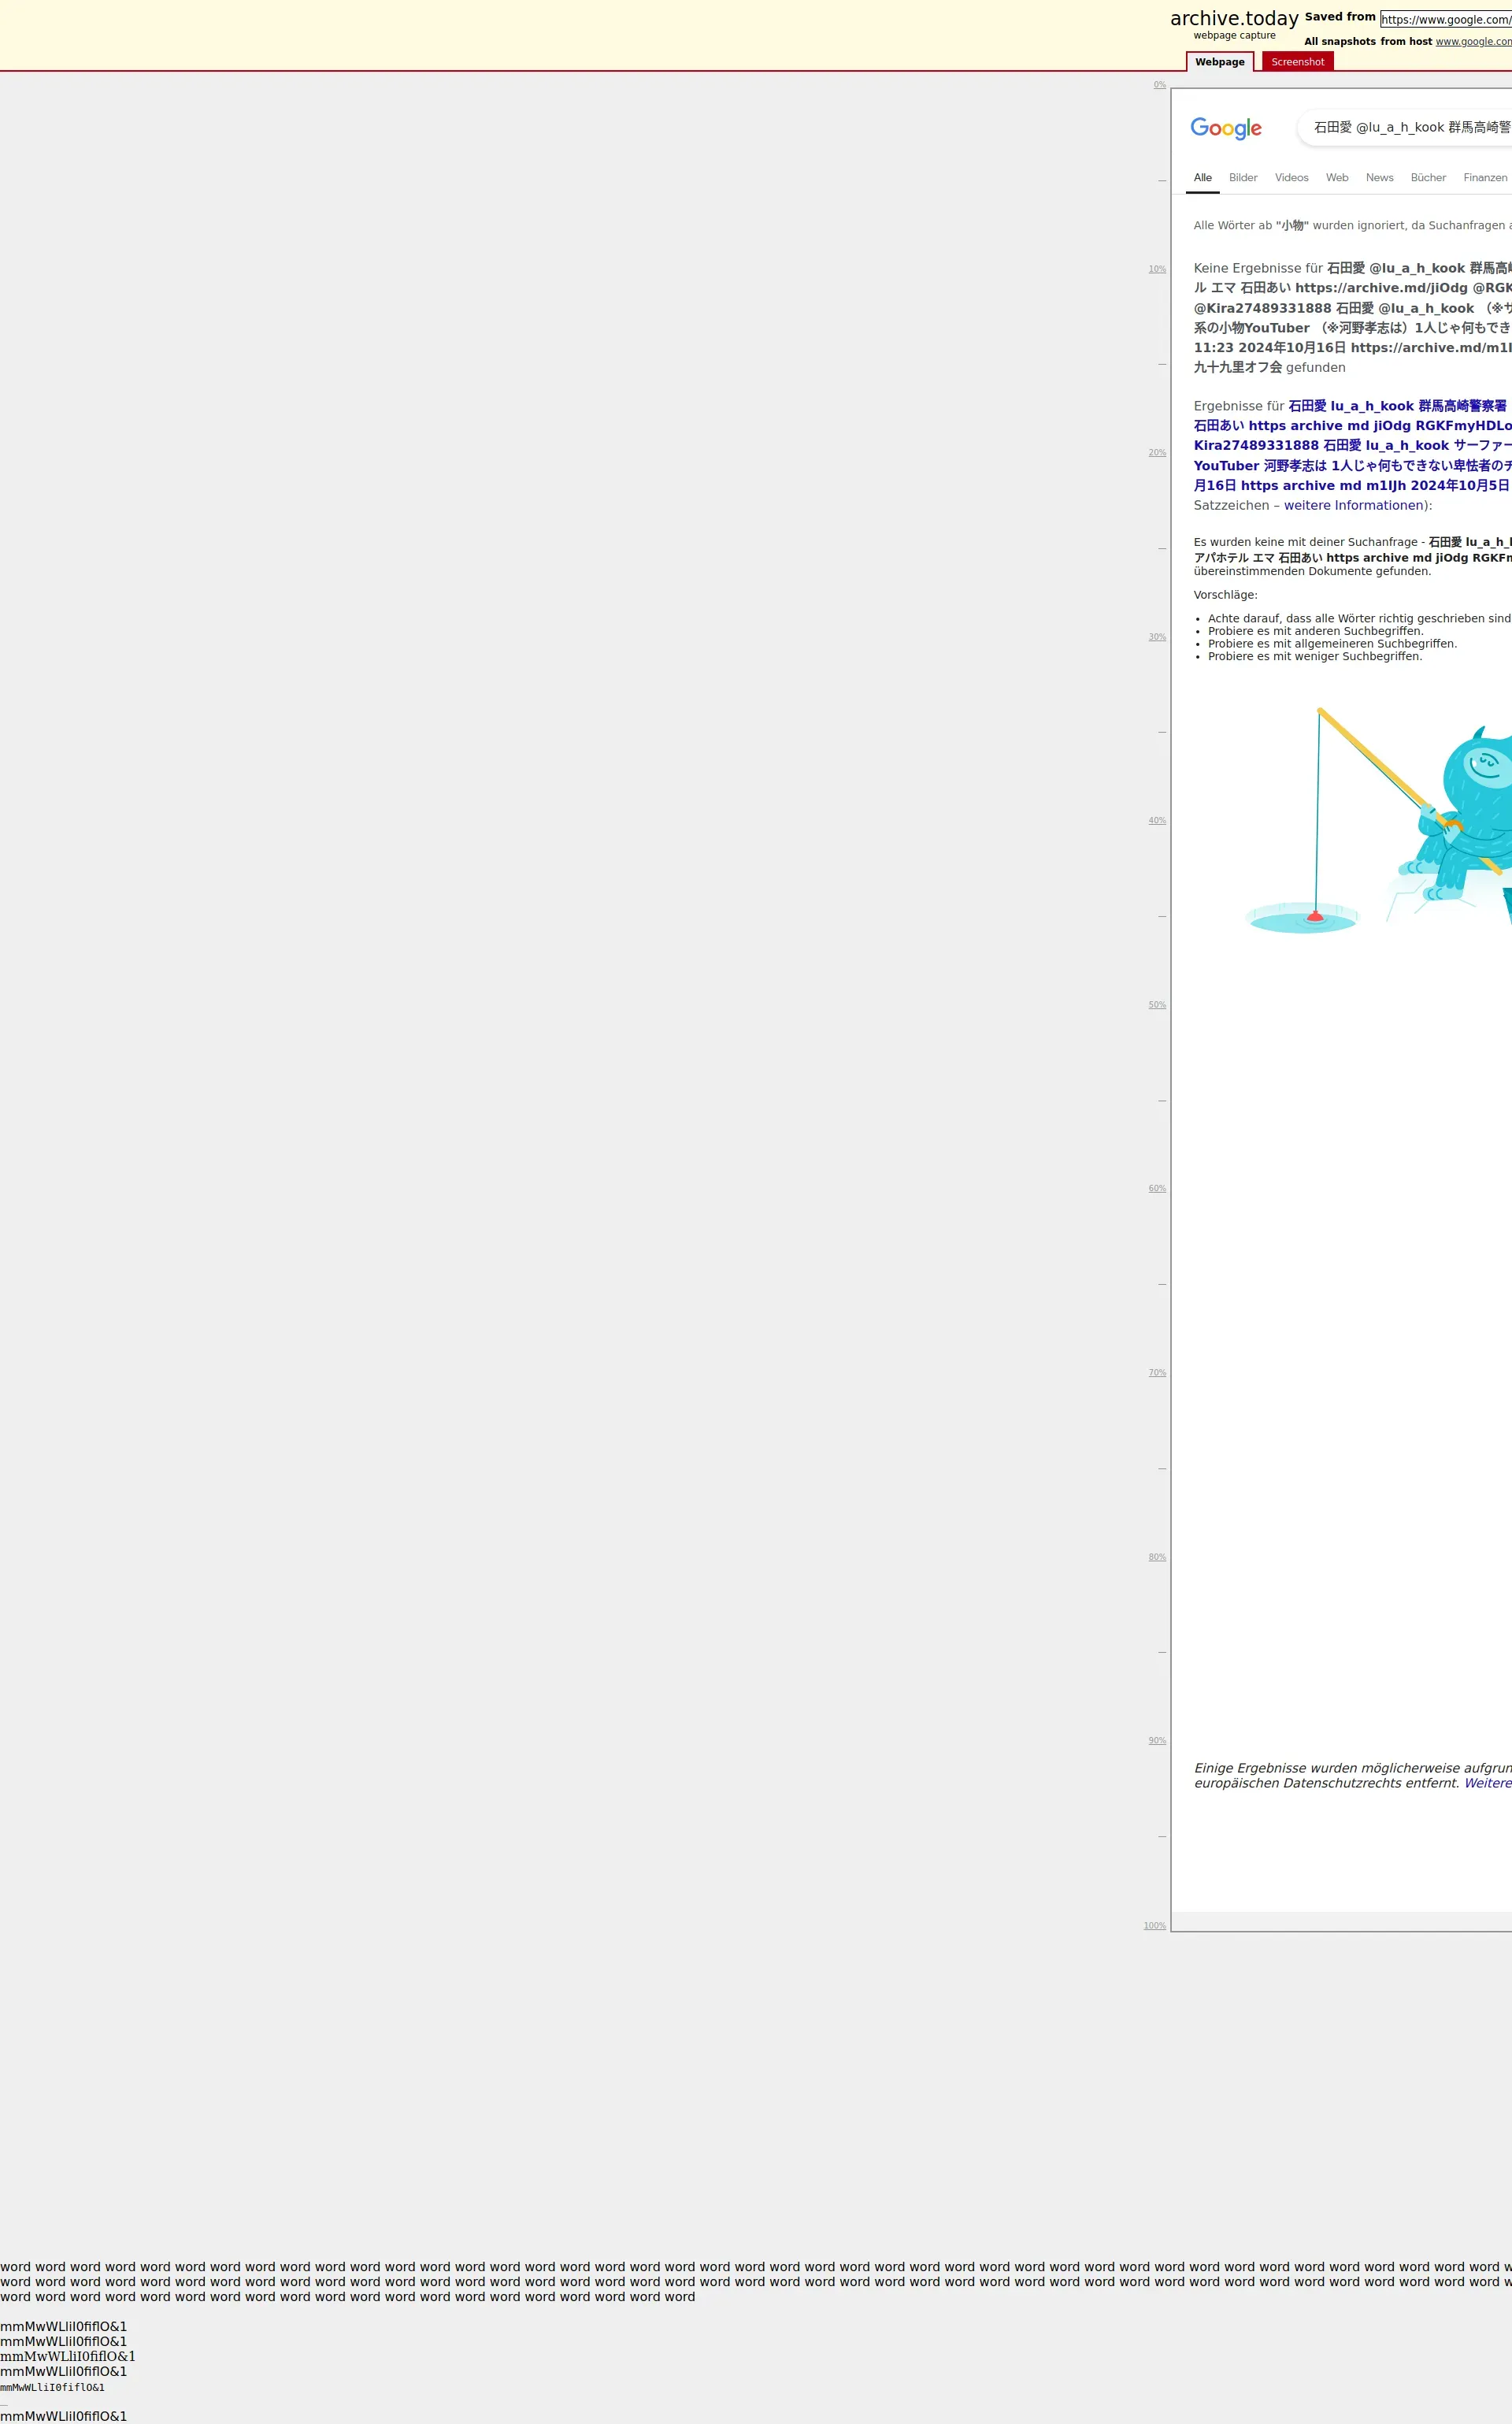Open the Weitere link in the privacy notice
Viewport: 1512px width, 2424px height.
[x=1488, y=1784]
